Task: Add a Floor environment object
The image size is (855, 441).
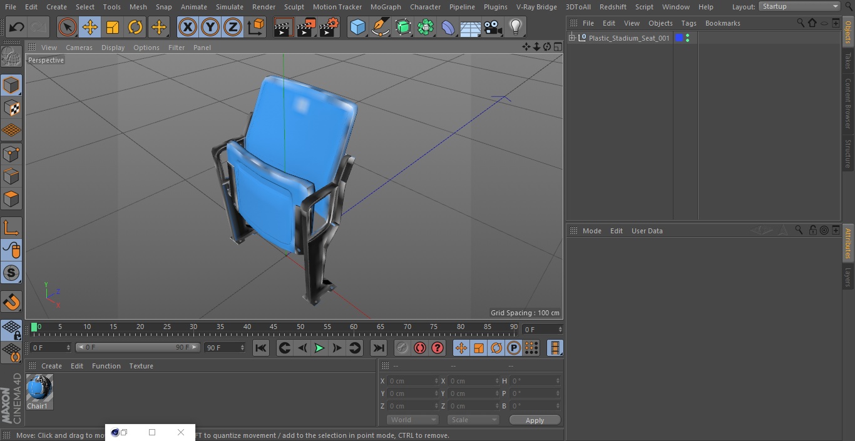Action: pos(471,27)
